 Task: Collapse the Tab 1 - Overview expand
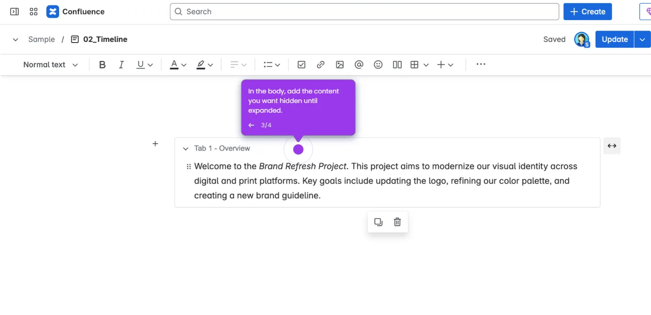tap(185, 148)
